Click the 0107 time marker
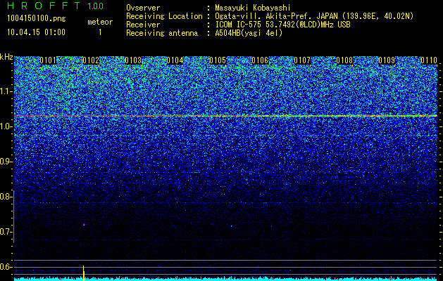443x281 pixels. tap(302, 60)
